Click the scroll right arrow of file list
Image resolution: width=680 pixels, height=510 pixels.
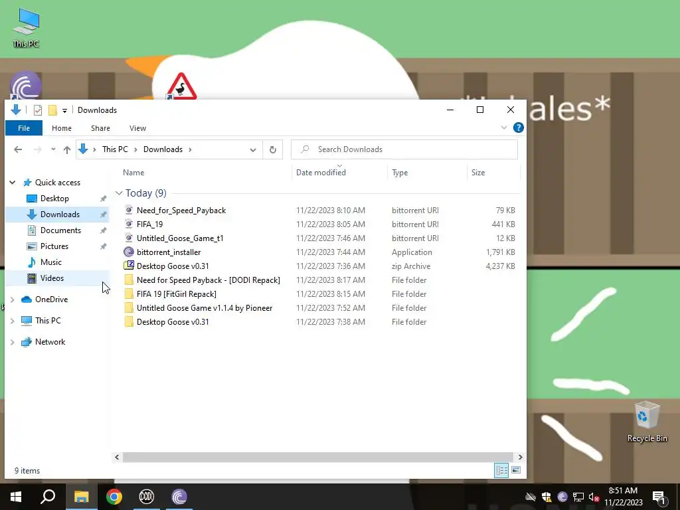click(x=520, y=457)
